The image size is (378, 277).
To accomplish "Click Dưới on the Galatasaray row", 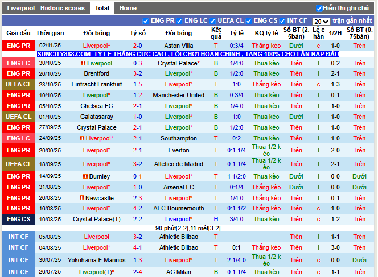I will coord(296,117).
